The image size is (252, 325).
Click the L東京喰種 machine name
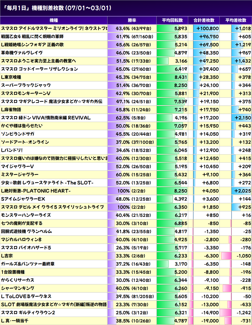click(11, 77)
